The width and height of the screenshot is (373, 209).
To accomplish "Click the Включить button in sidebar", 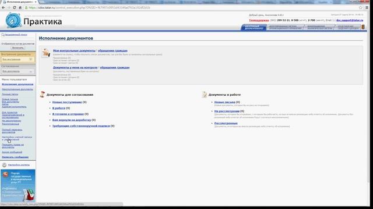I will [x=18, y=48].
